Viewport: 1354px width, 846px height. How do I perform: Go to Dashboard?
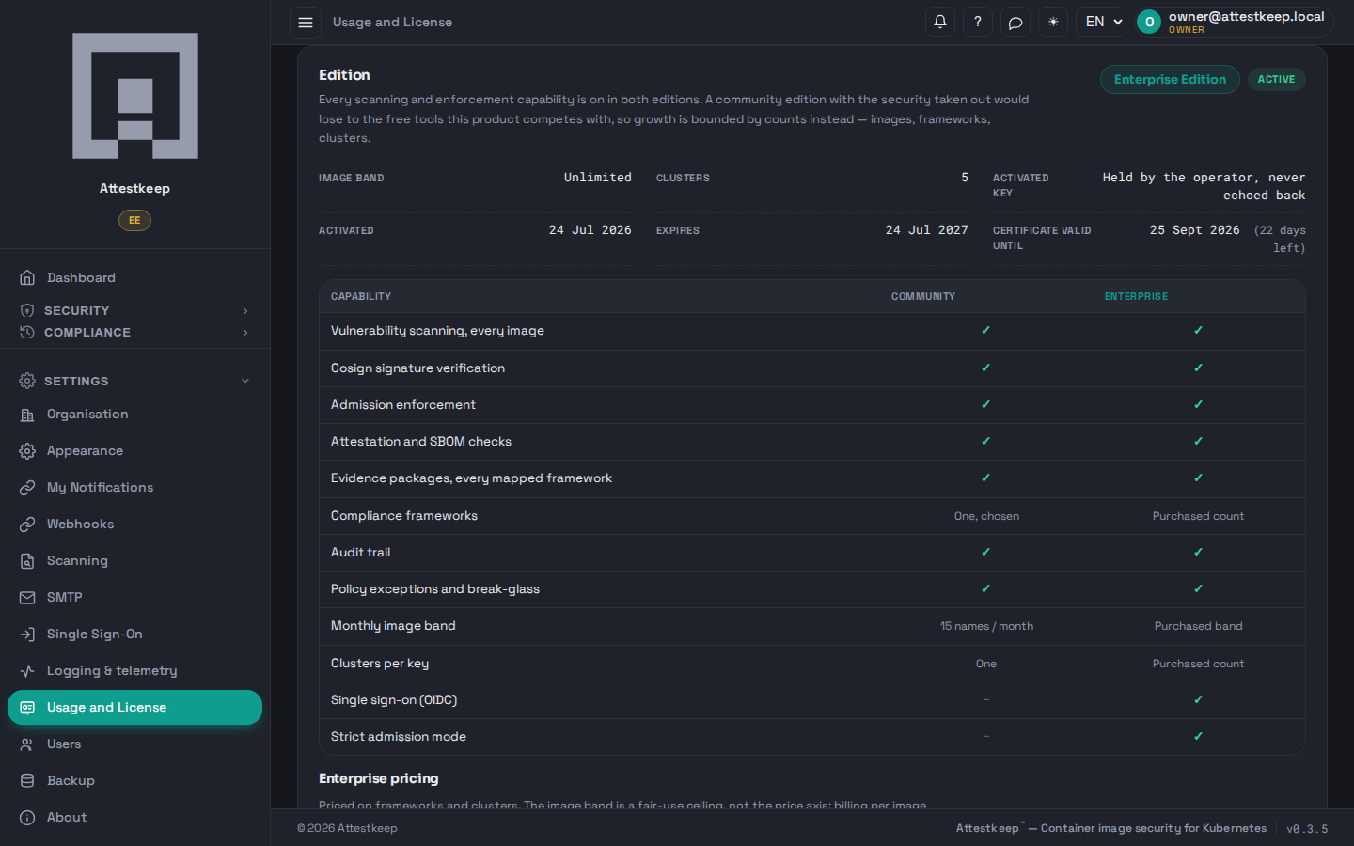pyautogui.click(x=134, y=278)
